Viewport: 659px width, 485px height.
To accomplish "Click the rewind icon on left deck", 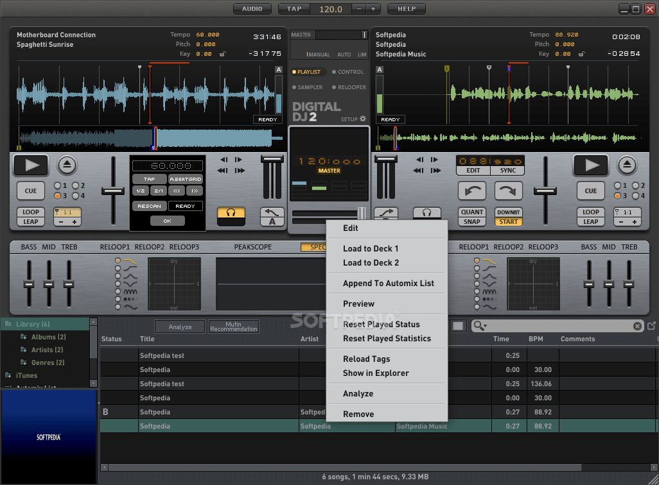I will click(x=222, y=170).
